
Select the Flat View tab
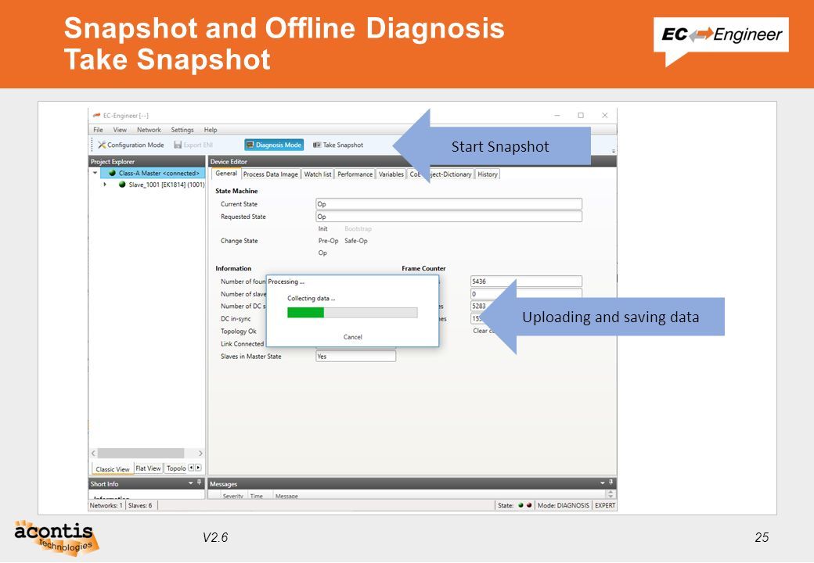tap(149, 468)
